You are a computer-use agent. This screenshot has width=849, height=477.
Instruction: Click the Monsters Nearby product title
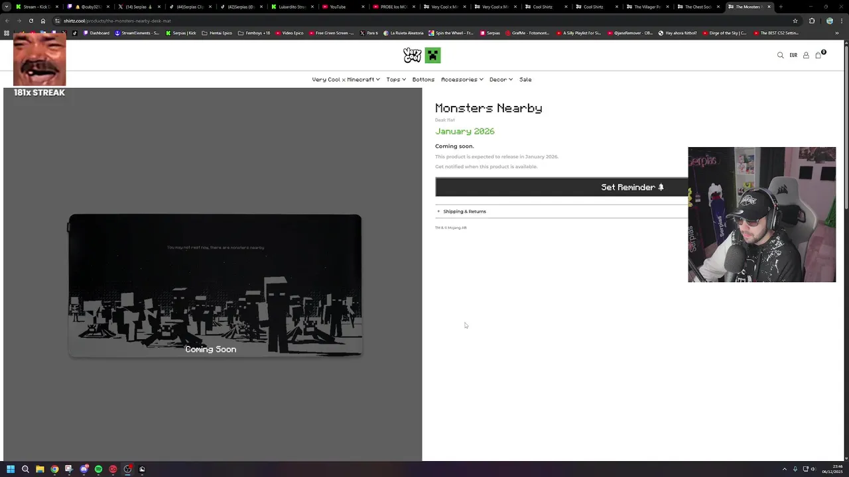pyautogui.click(x=489, y=108)
